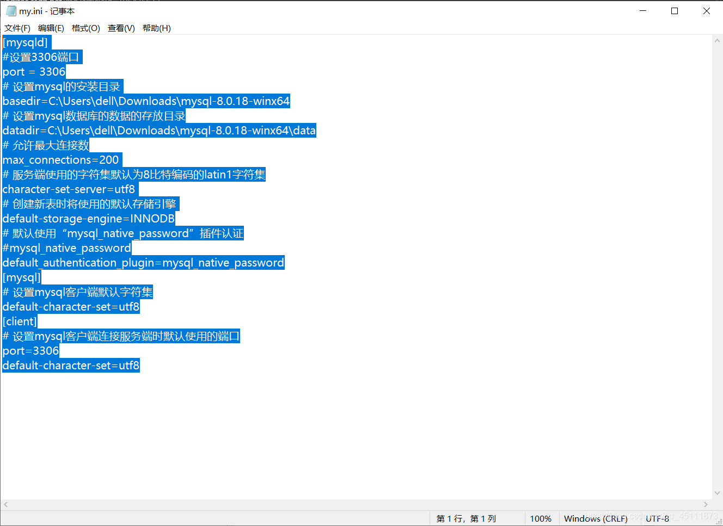723x526 pixels.
Task: Click the comment about 客户端连接服务端默认端口
Action: pyautogui.click(x=121, y=336)
